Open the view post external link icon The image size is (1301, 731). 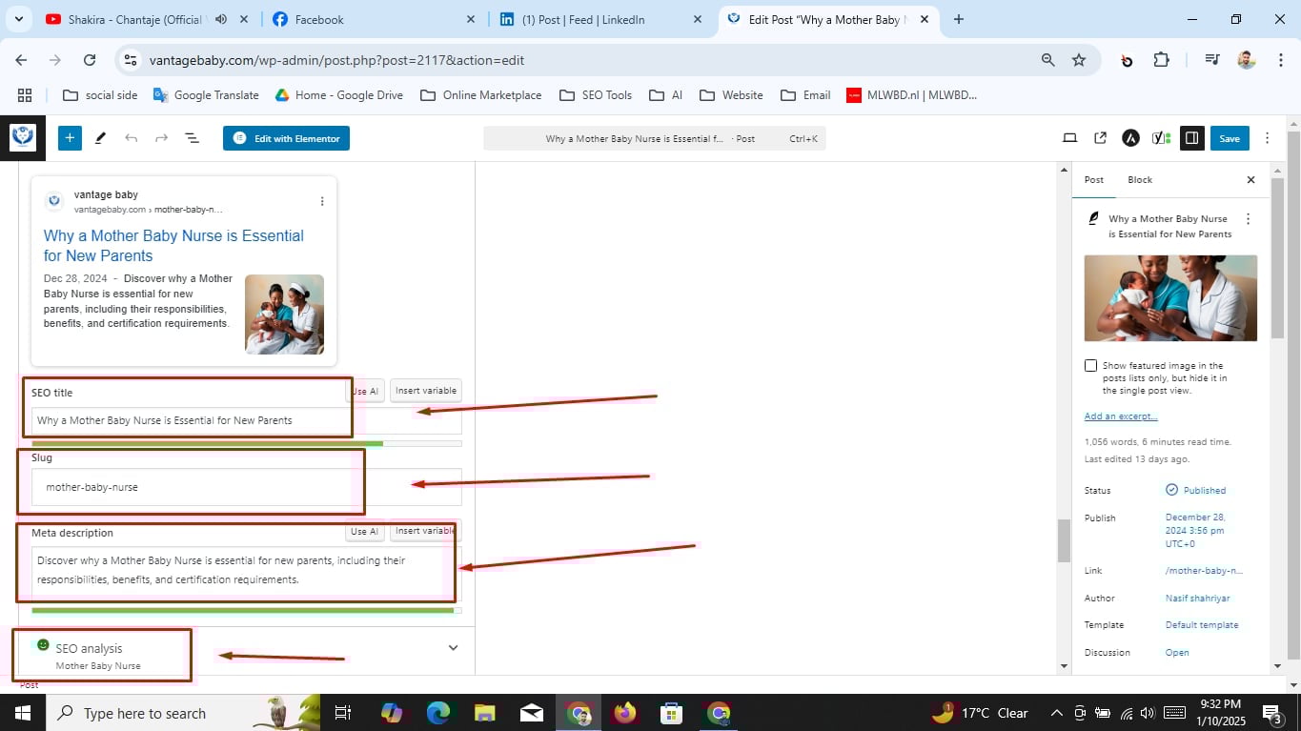1100,138
